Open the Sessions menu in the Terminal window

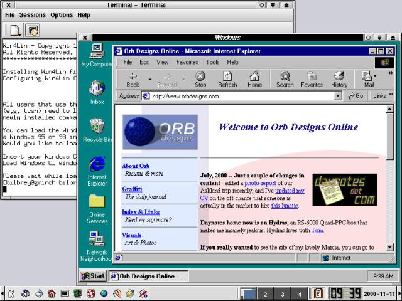point(32,15)
